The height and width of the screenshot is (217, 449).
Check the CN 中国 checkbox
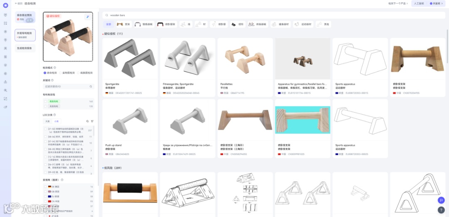(45, 201)
